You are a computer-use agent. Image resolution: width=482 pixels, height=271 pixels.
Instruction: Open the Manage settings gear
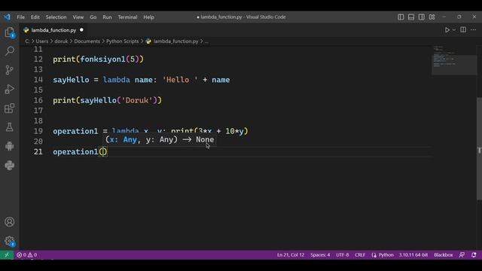tap(10, 241)
